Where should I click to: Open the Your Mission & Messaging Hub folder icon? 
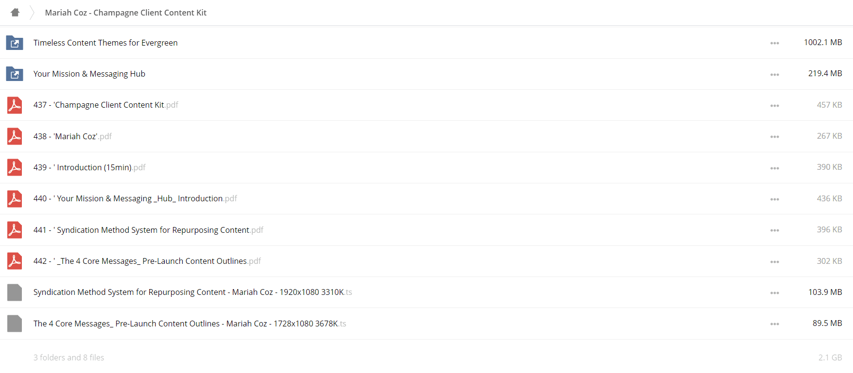coord(15,74)
